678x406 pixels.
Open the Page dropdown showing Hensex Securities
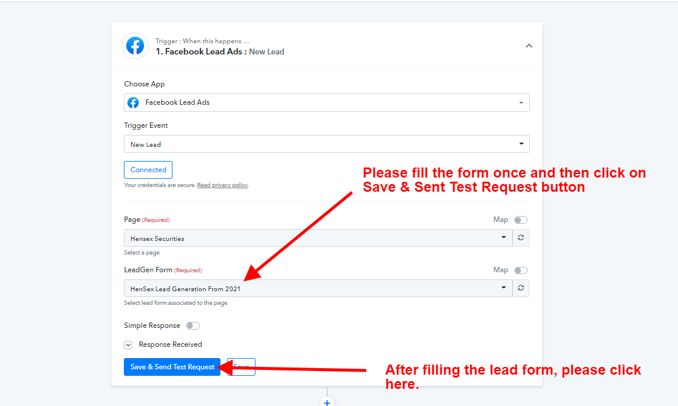tap(318, 238)
